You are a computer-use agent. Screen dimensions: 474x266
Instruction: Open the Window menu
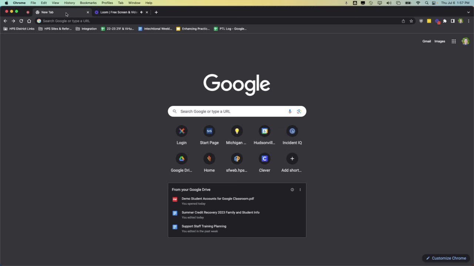click(134, 3)
